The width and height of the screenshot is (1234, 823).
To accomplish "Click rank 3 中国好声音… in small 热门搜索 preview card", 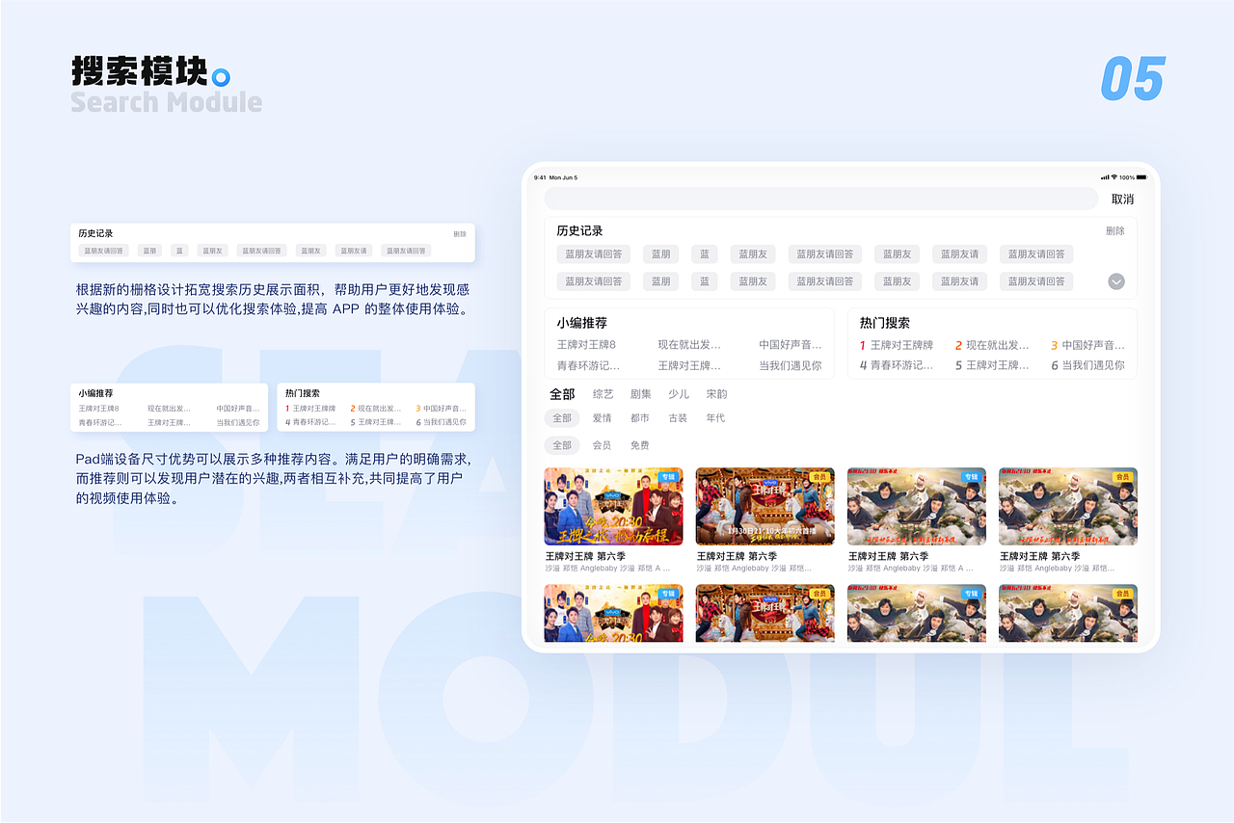I will coord(442,409).
